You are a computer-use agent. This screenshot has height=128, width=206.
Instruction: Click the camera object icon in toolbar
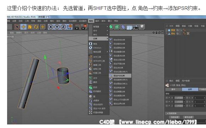pos(136,27)
